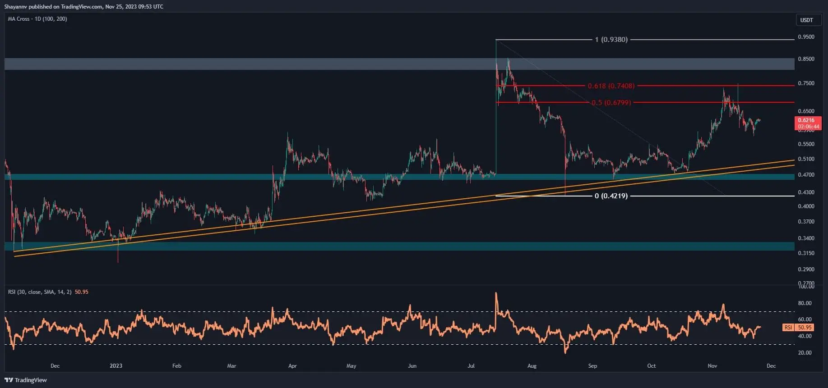Image resolution: width=828 pixels, height=388 pixels.
Task: Click the Jun label on time axis
Action: (412, 366)
